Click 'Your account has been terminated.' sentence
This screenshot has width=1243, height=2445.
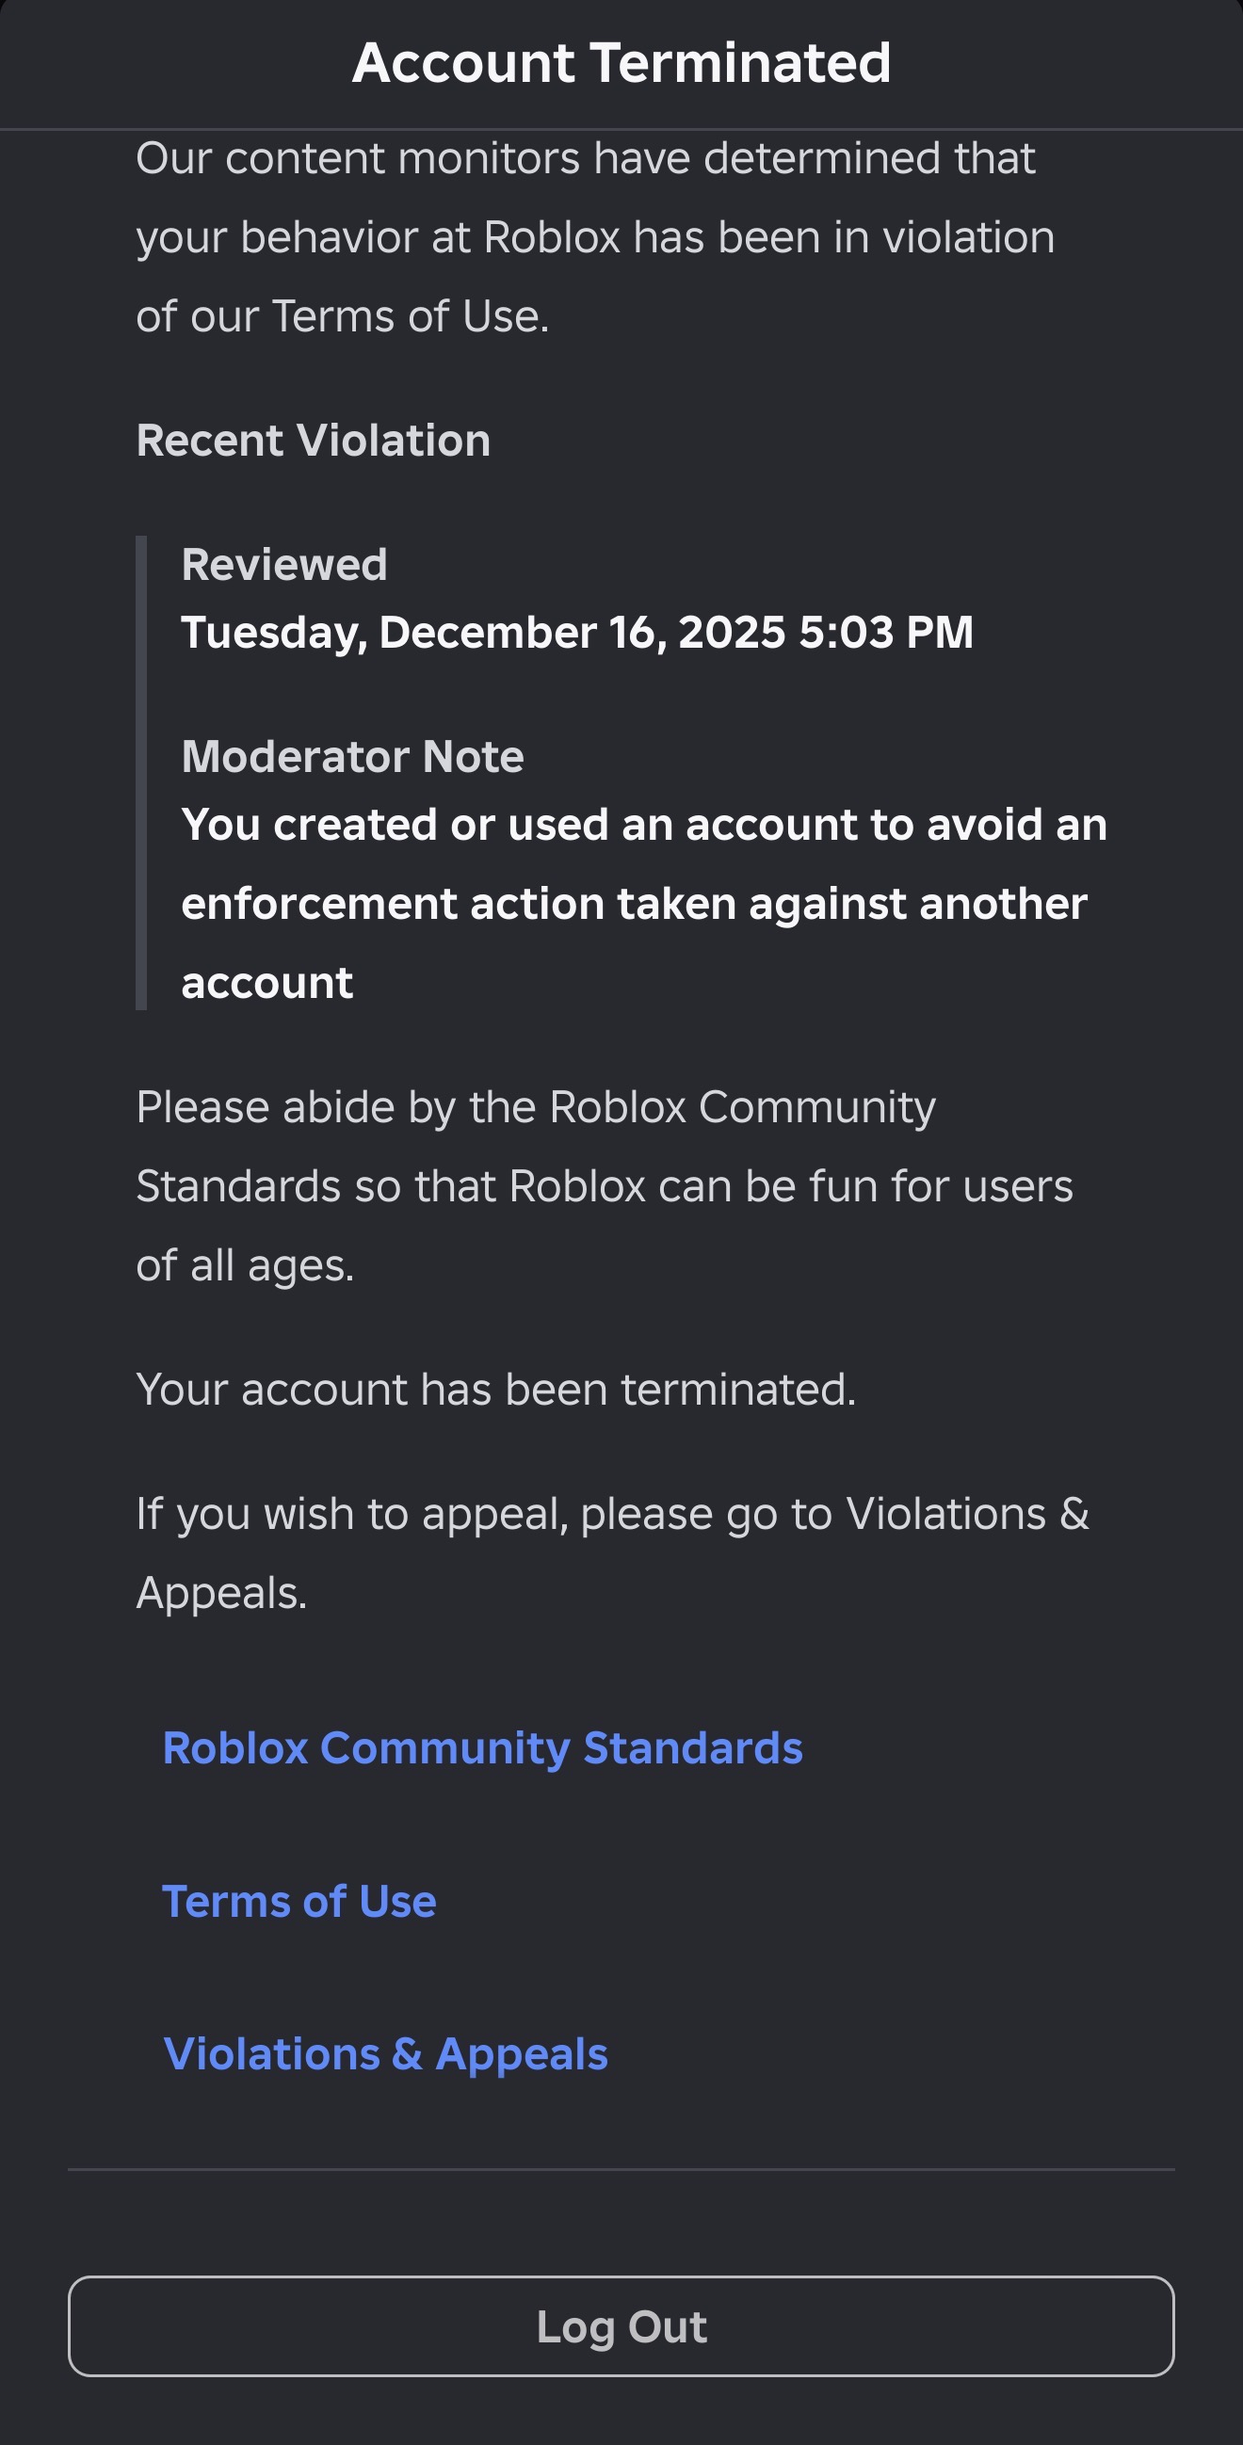[495, 1390]
